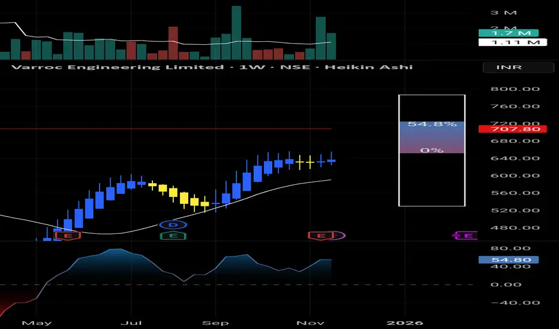Click the 800.00 price axis label
The image size is (559, 329).
click(x=515, y=89)
